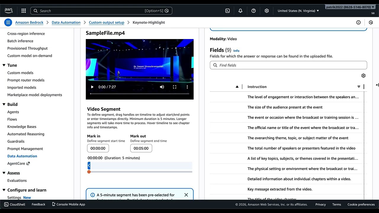Open Evaluations in sidebar
379x213 pixels.
[x=17, y=180]
